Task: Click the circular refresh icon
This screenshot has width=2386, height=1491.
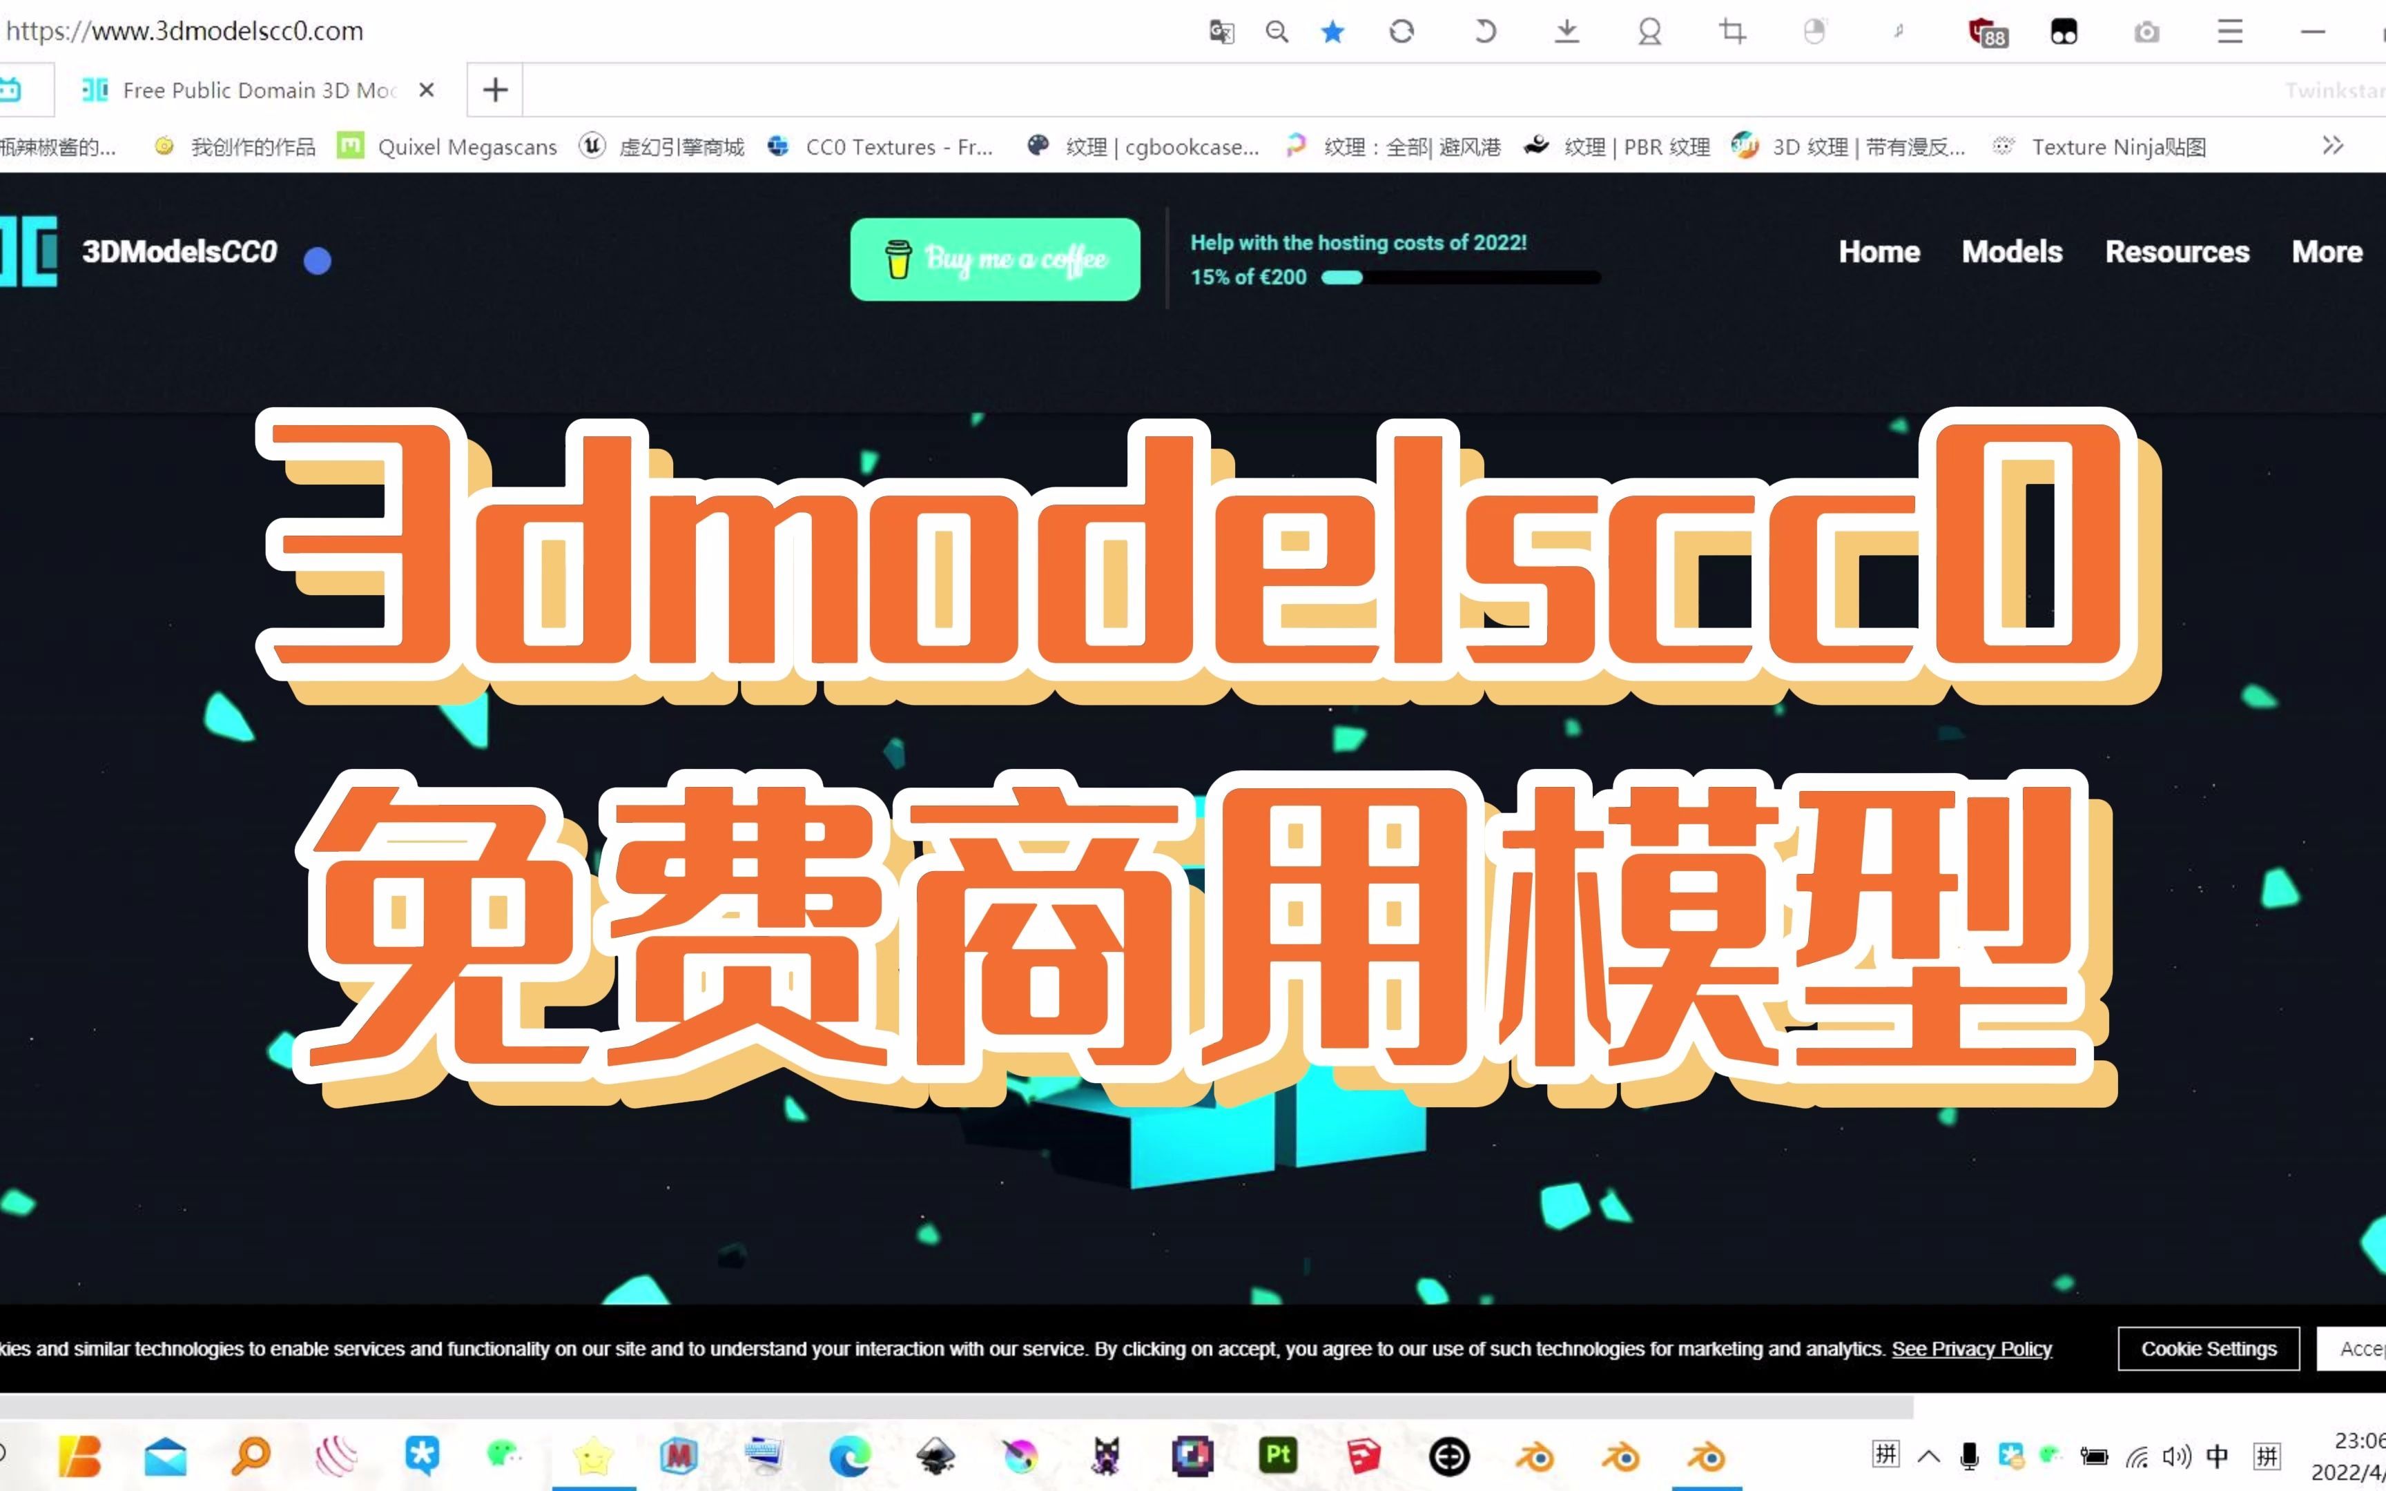Action: click(1401, 32)
